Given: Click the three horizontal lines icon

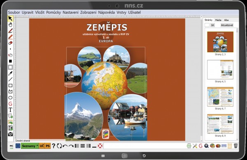Looking at the screenshot, I should tap(83, 146).
